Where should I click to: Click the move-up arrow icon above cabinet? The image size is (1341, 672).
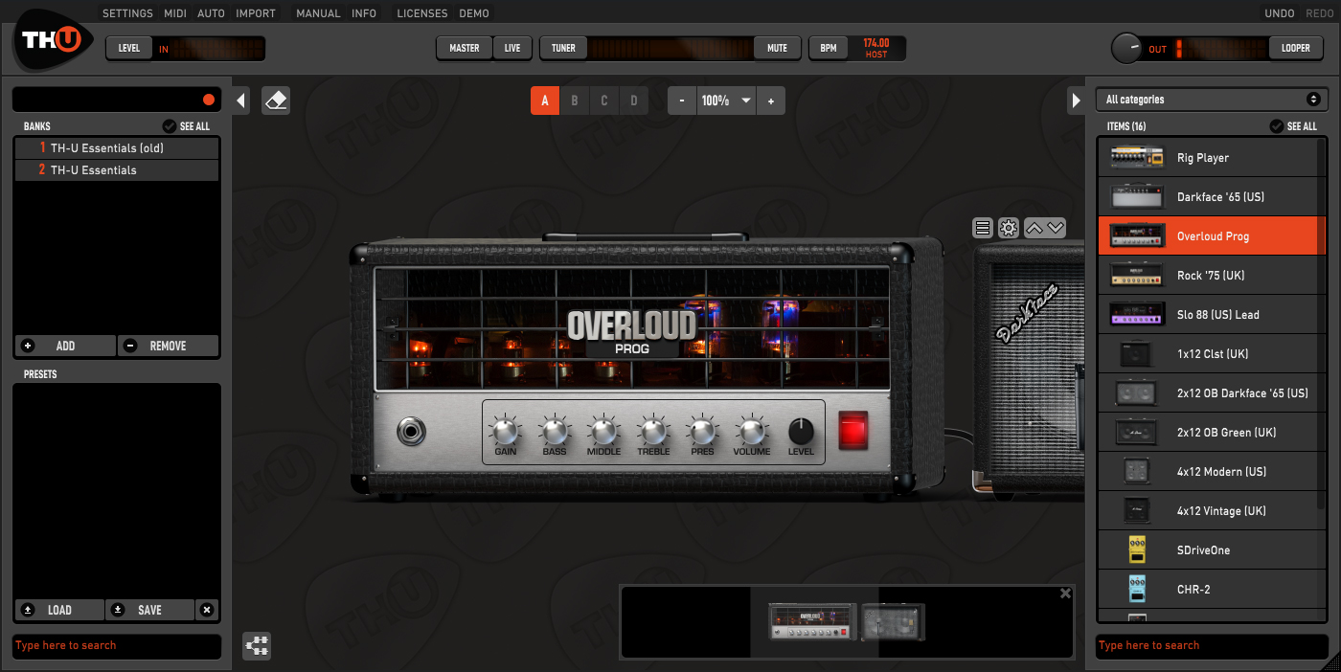coord(1034,228)
